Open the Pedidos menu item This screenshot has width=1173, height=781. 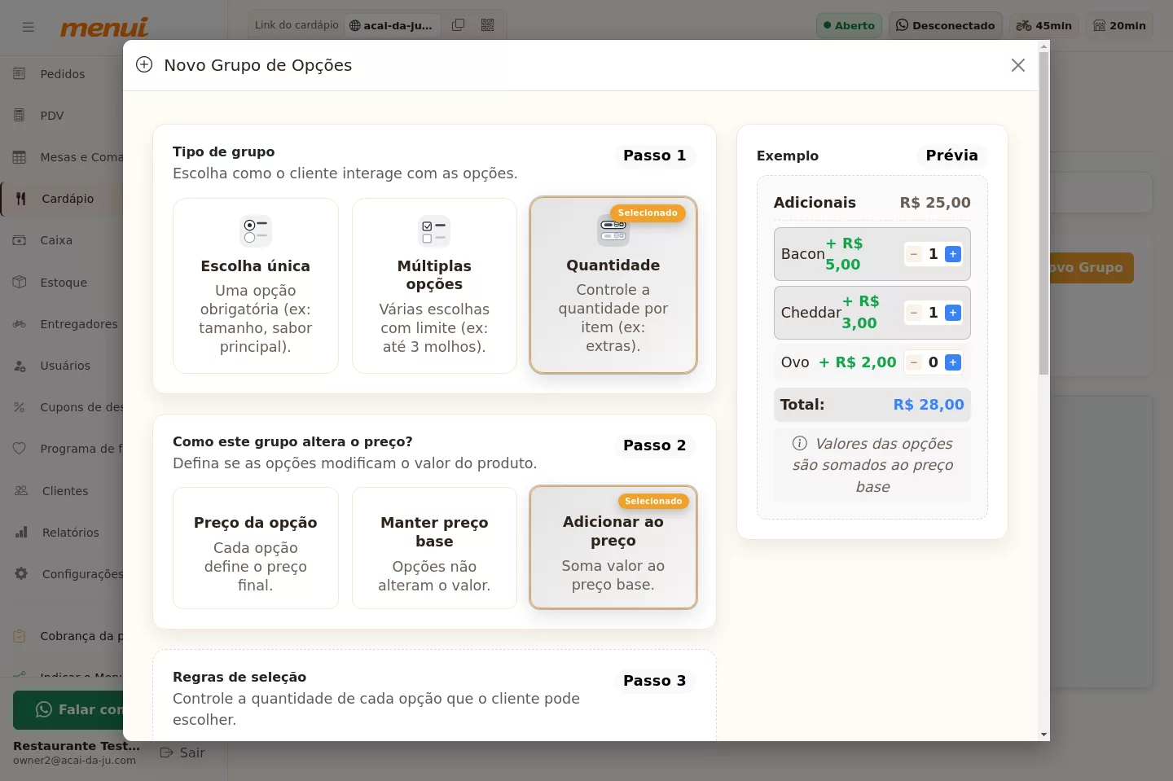pos(62,74)
